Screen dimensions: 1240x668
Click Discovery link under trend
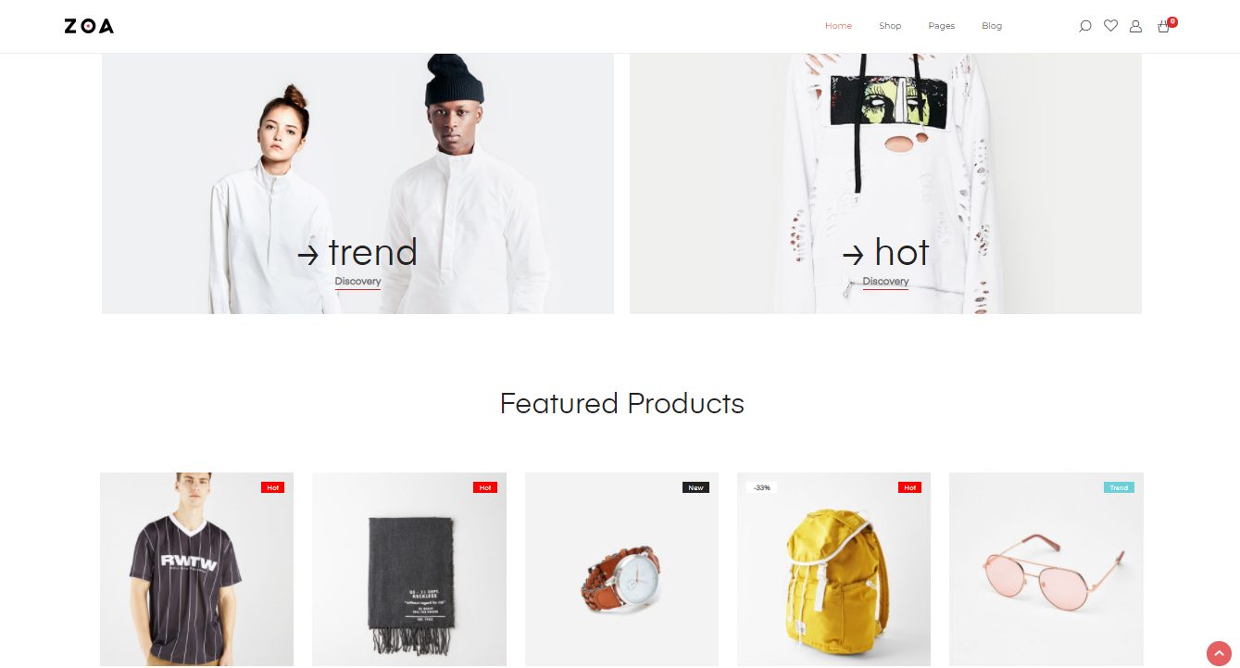point(357,282)
